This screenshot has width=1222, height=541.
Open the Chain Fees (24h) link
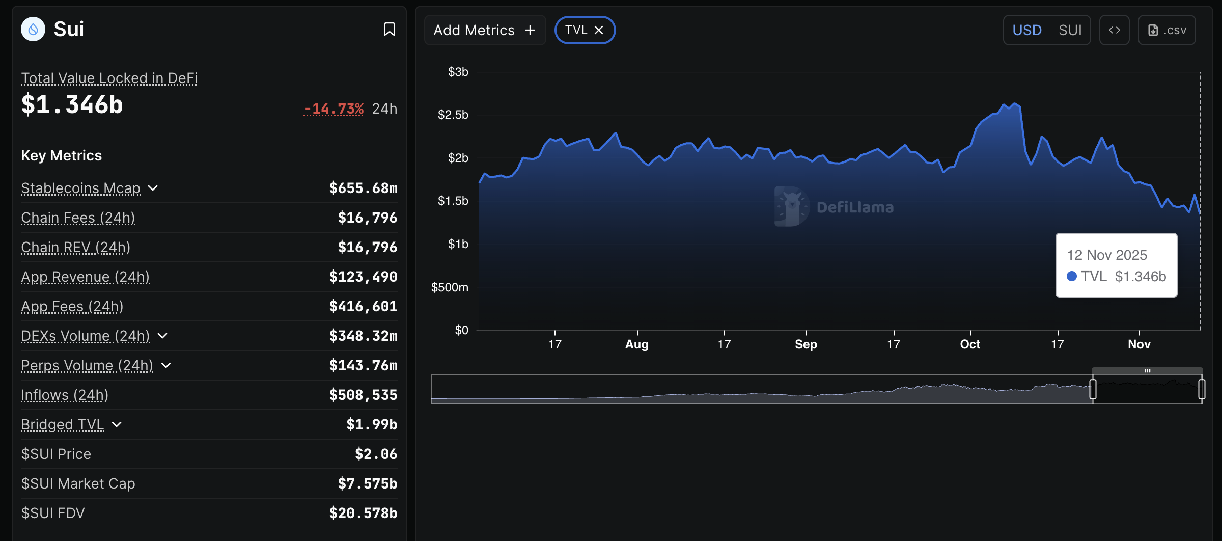point(78,218)
